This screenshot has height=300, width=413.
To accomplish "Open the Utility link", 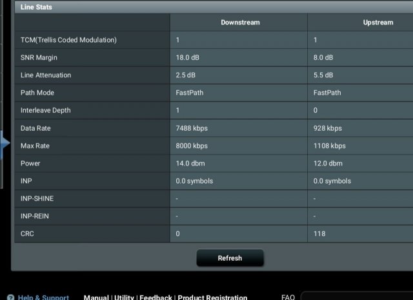I will (x=124, y=297).
